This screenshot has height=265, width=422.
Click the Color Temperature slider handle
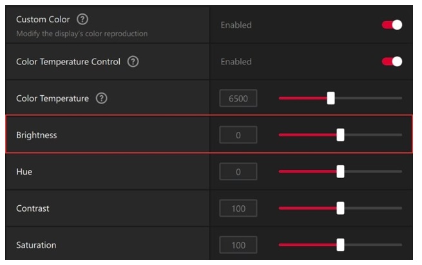[x=331, y=98]
